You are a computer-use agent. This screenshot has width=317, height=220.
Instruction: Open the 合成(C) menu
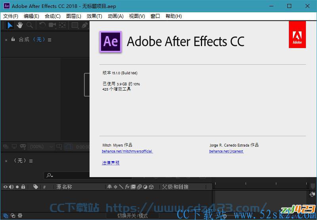click(x=53, y=16)
